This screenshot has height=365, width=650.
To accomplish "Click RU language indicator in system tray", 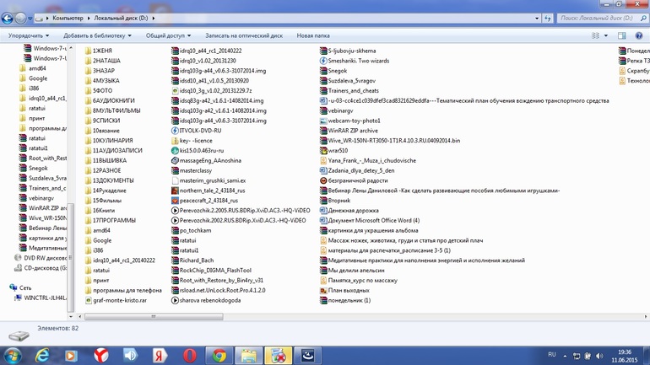I will 552,355.
